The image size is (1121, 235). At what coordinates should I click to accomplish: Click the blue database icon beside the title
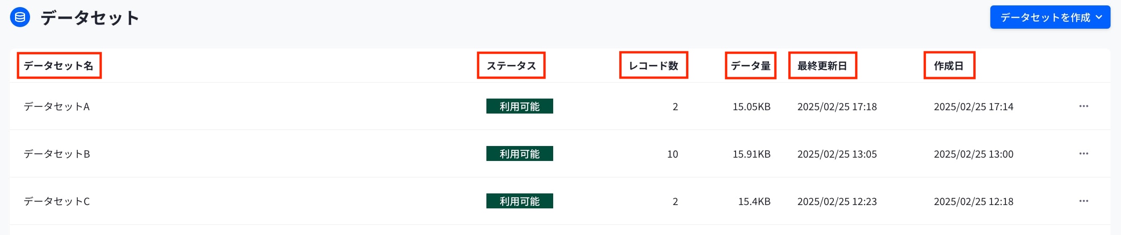(x=20, y=17)
